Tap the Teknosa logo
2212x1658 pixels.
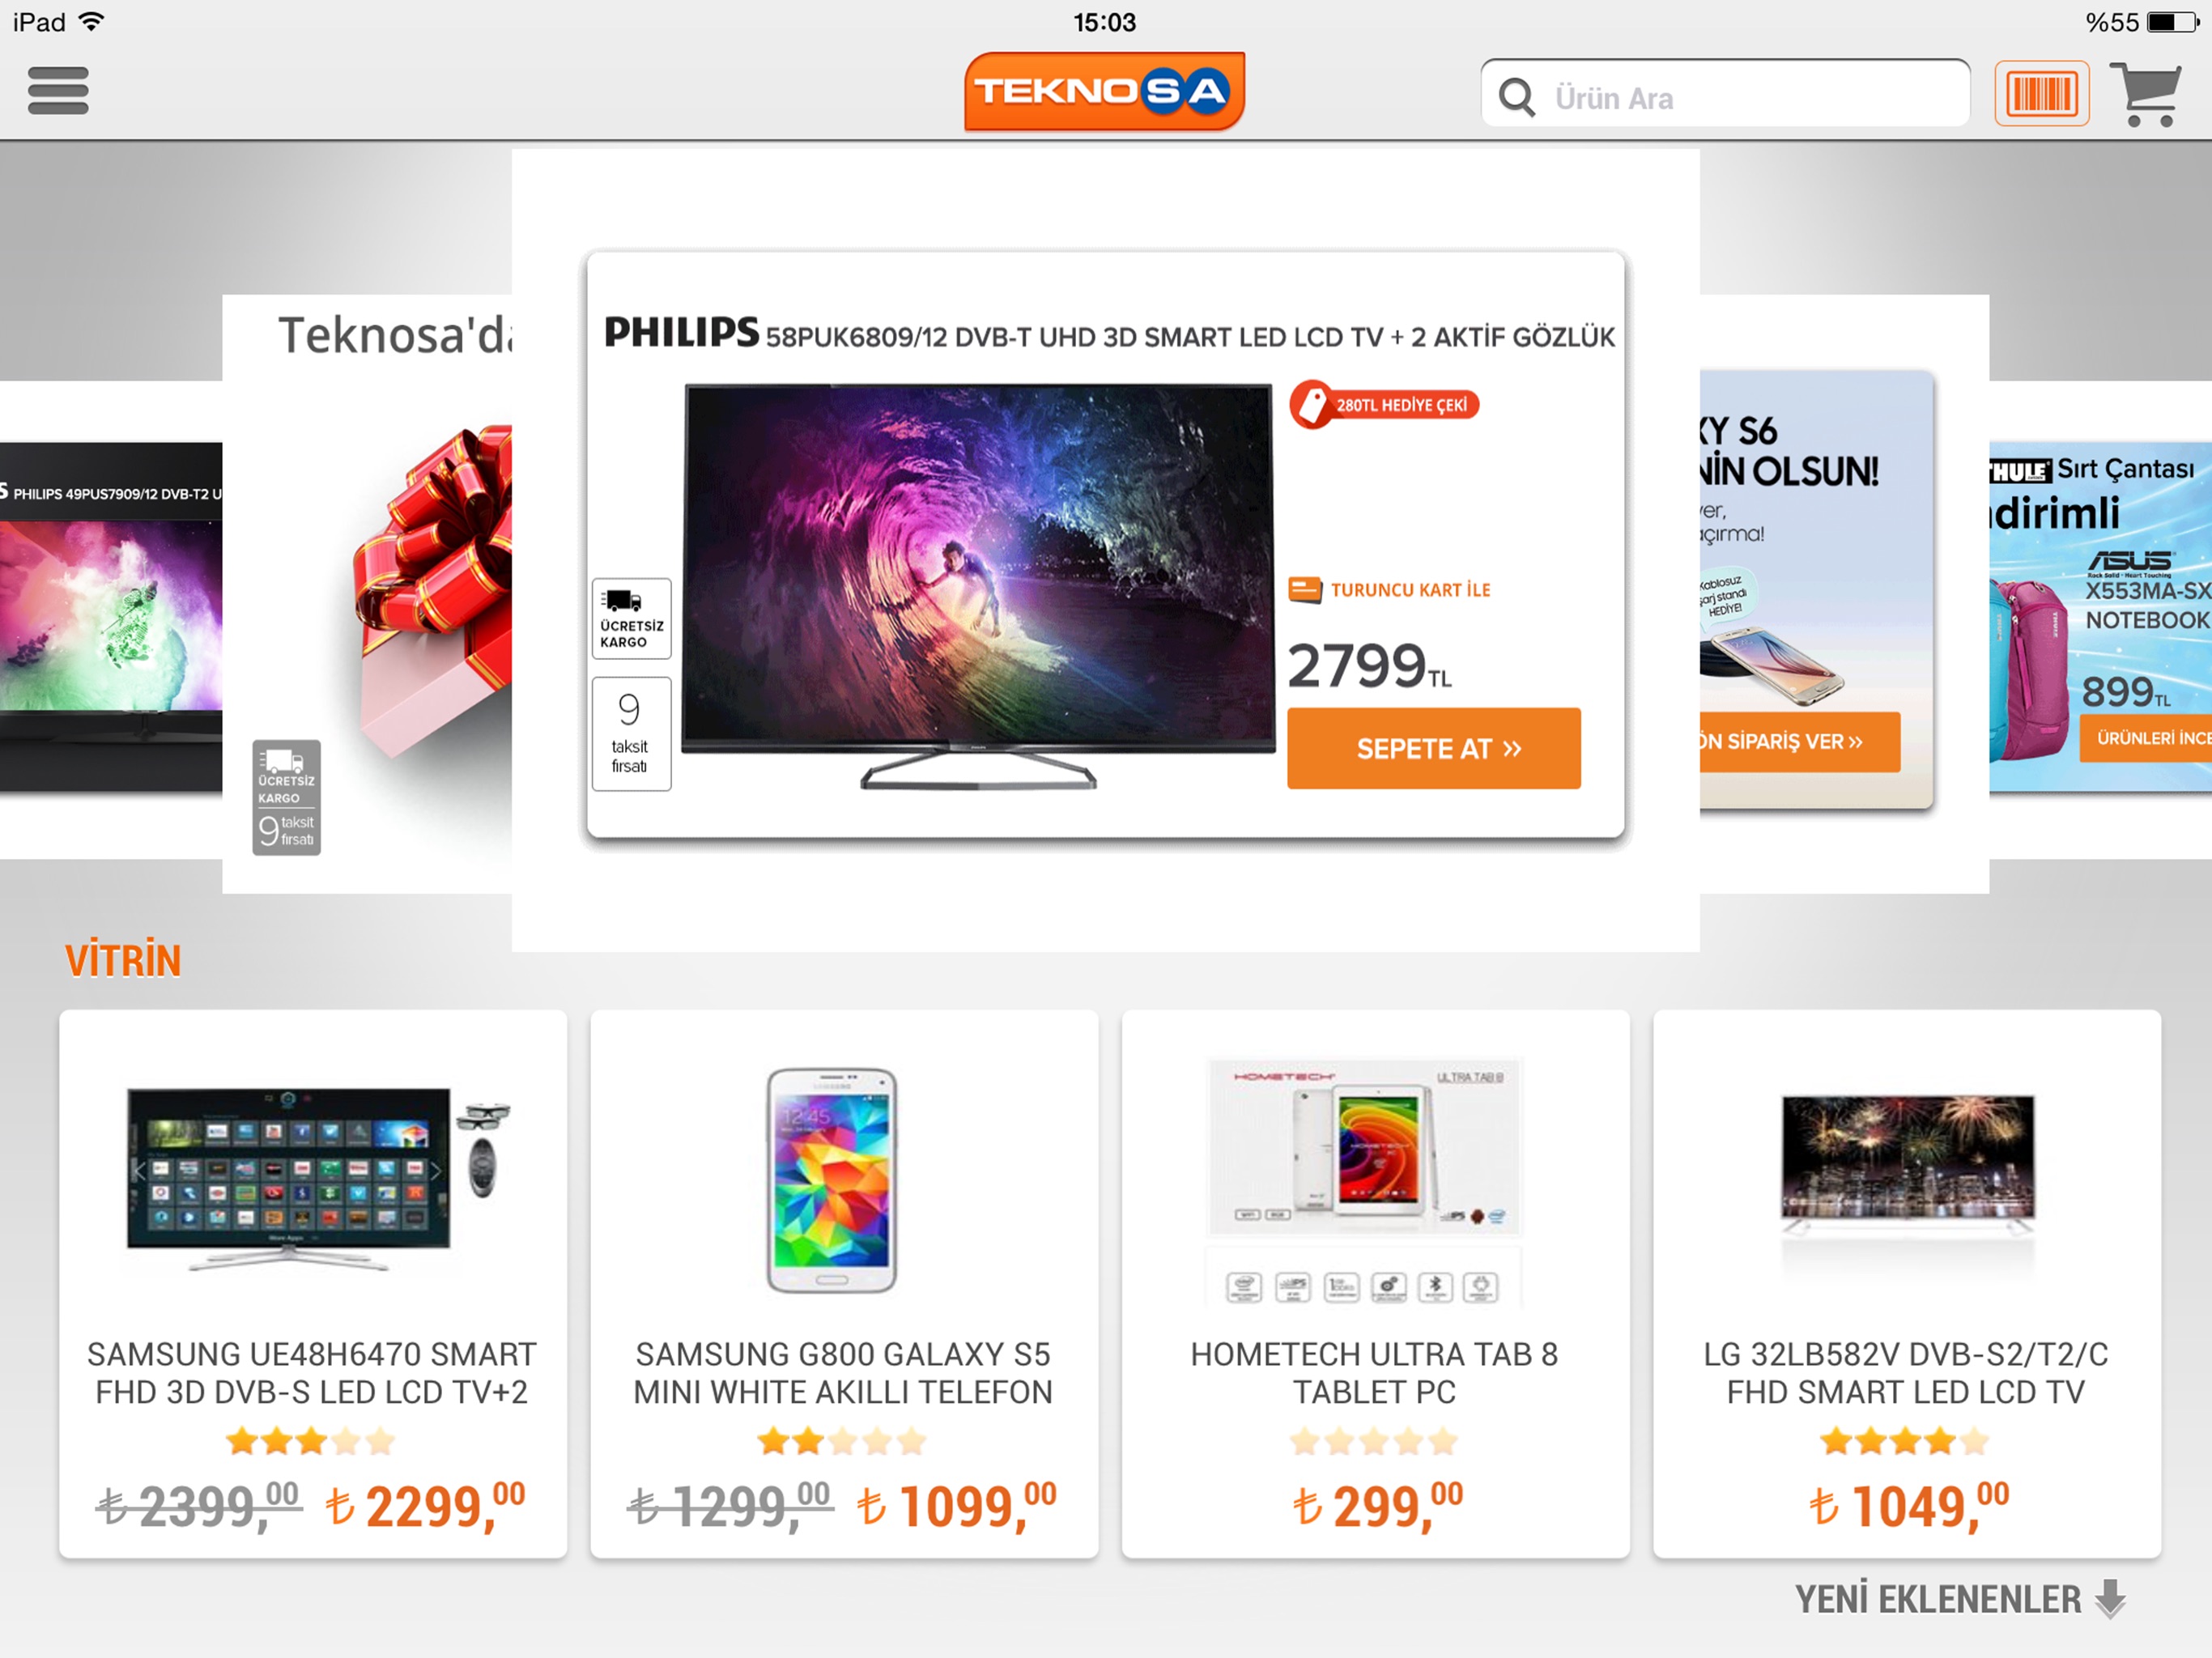click(1104, 91)
